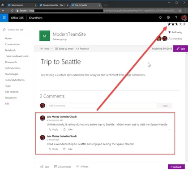Open Site contents in left navigation
Image resolution: width=188 pixels, height=171 pixels.
point(12,92)
